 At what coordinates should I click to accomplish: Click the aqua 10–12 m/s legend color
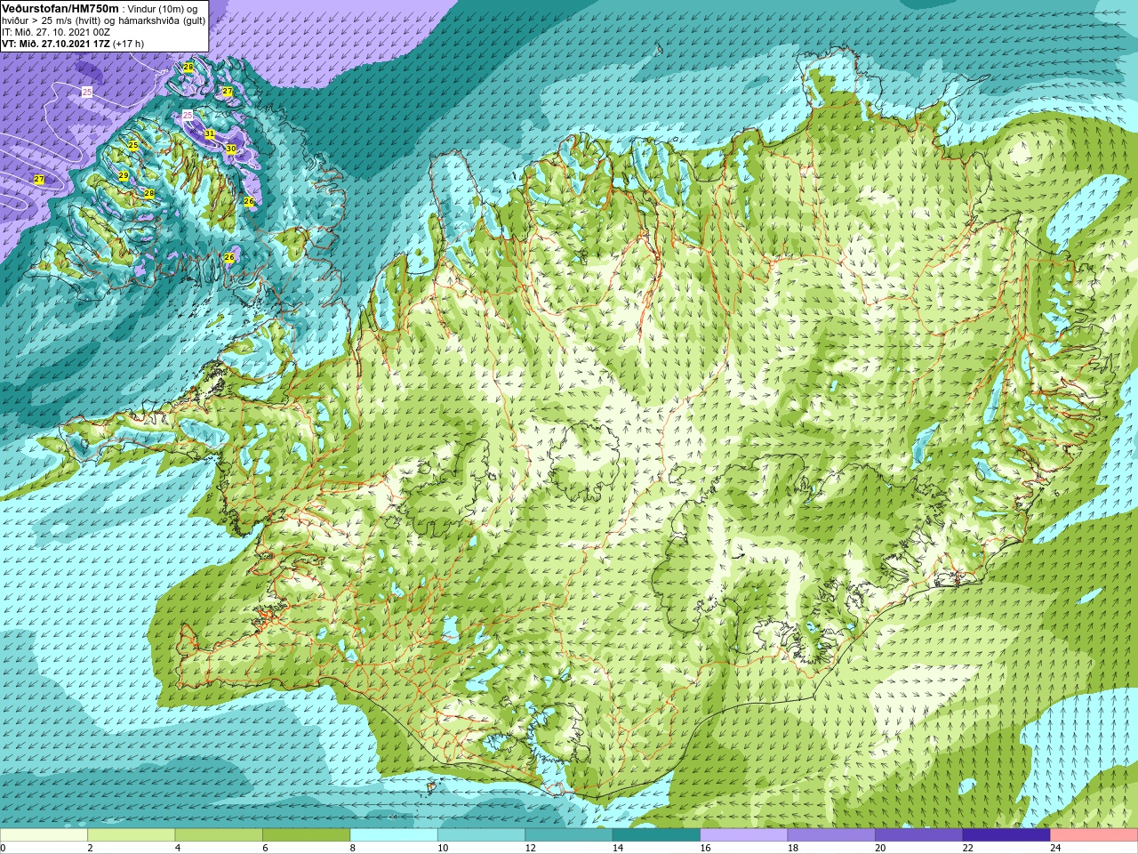tap(481, 834)
